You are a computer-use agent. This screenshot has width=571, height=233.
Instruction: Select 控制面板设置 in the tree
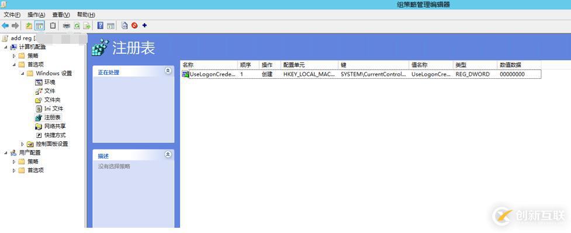52,144
